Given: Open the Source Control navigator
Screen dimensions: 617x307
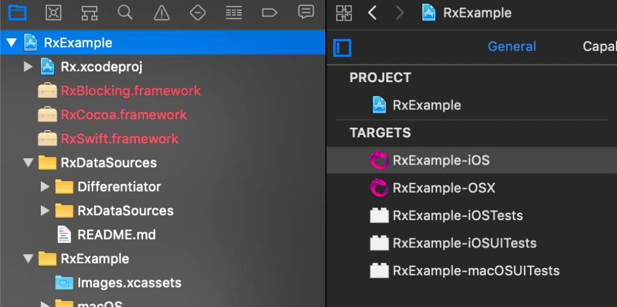Looking at the screenshot, I should point(54,13).
